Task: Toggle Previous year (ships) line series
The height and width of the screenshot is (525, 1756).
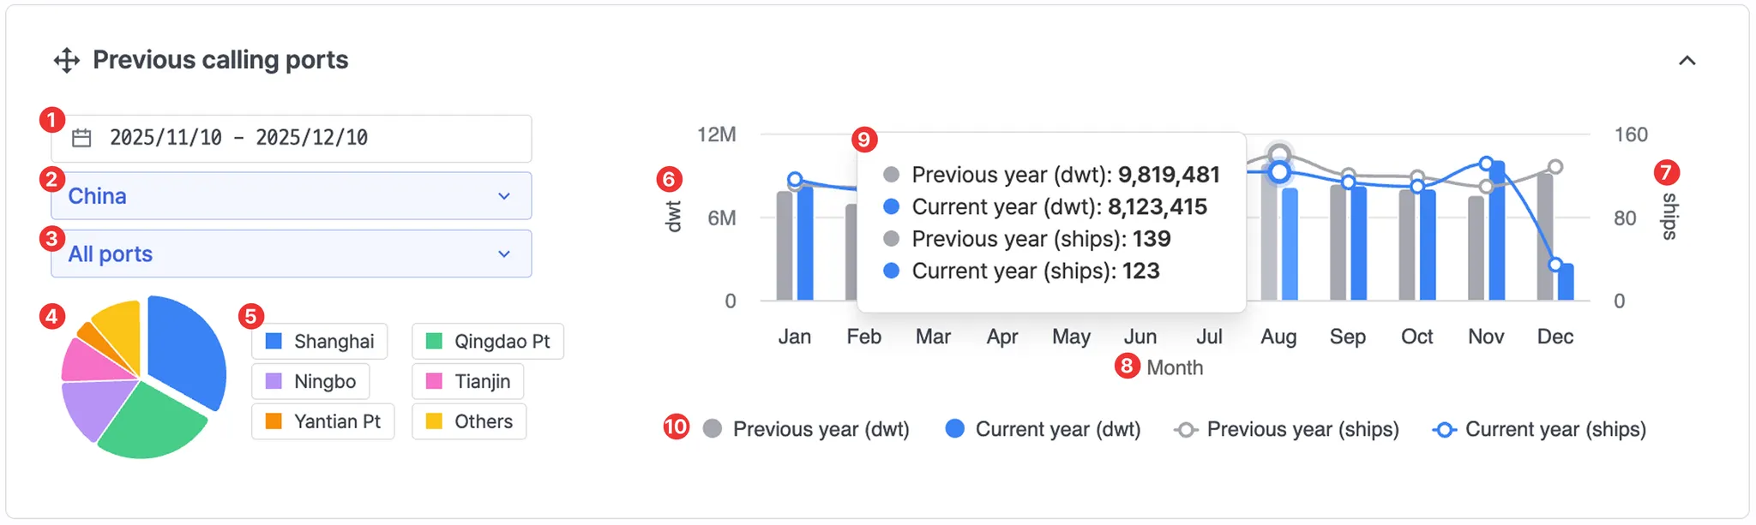Action: pos(1286,429)
